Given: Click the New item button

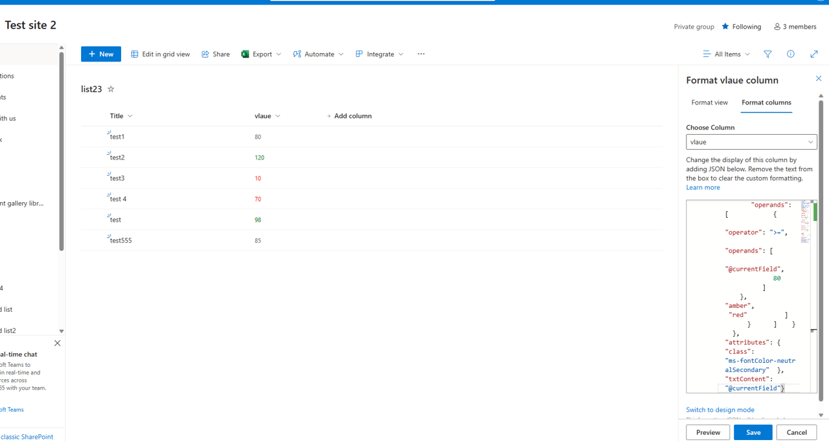Looking at the screenshot, I should 101,54.
